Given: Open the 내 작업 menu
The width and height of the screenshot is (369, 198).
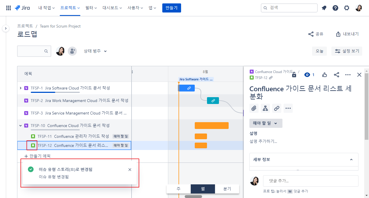Looking at the screenshot, I should click(46, 8).
